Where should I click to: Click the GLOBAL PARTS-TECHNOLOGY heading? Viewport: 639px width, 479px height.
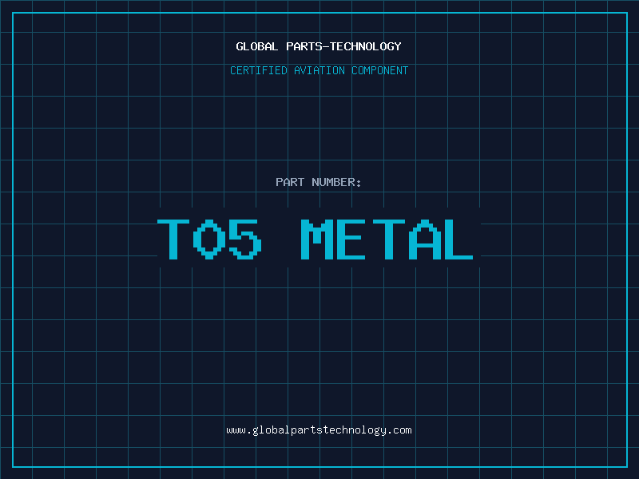[319, 46]
